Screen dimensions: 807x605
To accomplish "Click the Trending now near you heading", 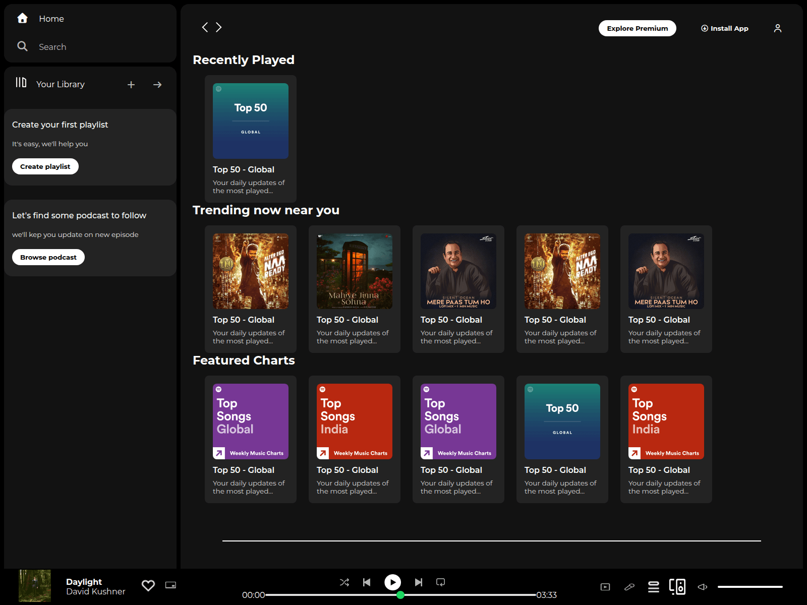I will [x=266, y=210].
